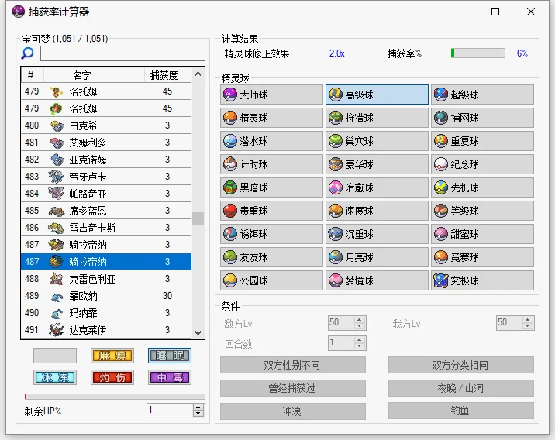Select the 竞赛球 ball

point(482,257)
